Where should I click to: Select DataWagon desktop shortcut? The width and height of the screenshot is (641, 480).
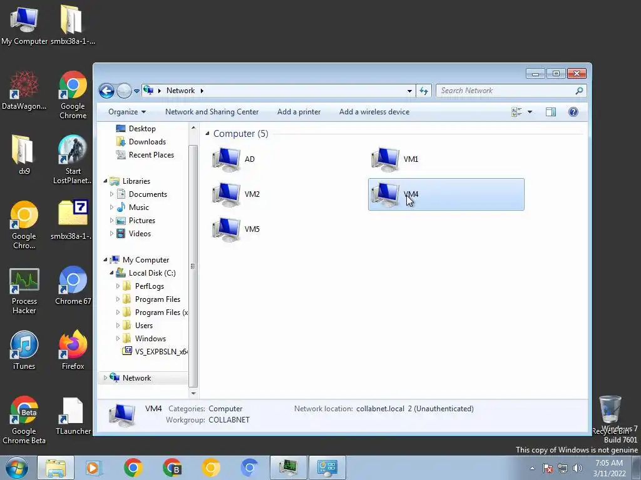(24, 91)
